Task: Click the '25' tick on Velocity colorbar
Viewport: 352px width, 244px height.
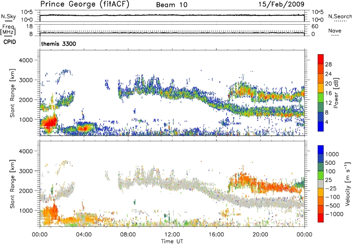Action: (x=328, y=180)
